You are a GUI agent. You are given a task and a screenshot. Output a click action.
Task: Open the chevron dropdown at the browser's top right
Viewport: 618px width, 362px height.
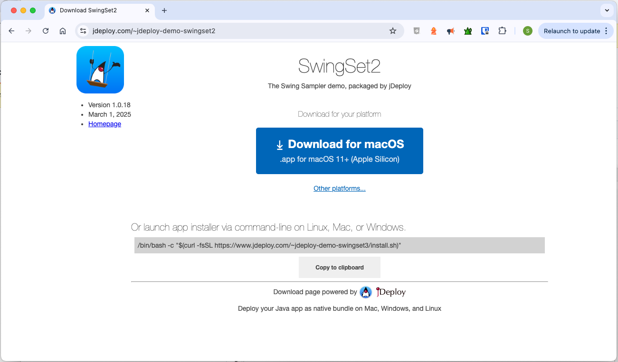(607, 10)
